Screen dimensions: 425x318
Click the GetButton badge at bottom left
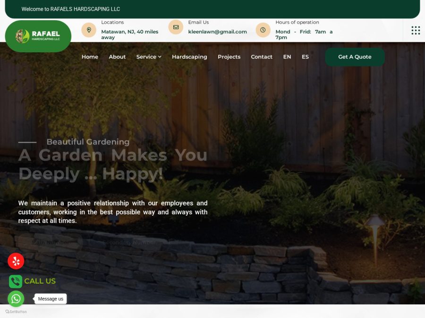point(16,312)
